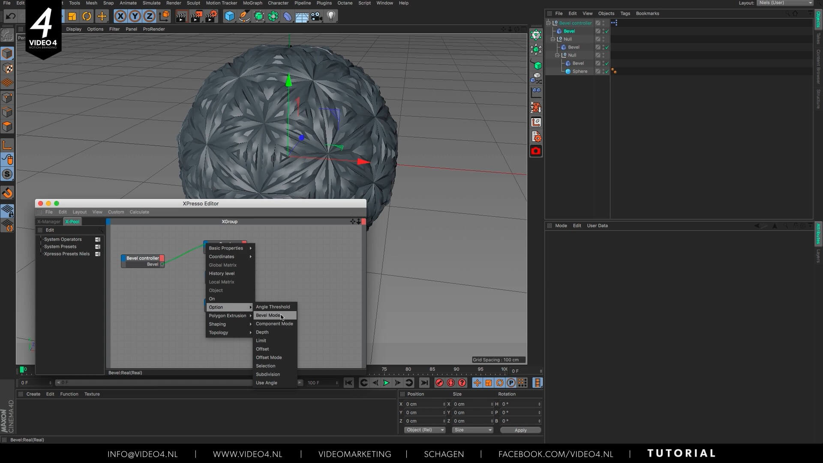Viewport: 823px width, 463px height.
Task: Click the Light object icon
Action: coord(331,16)
